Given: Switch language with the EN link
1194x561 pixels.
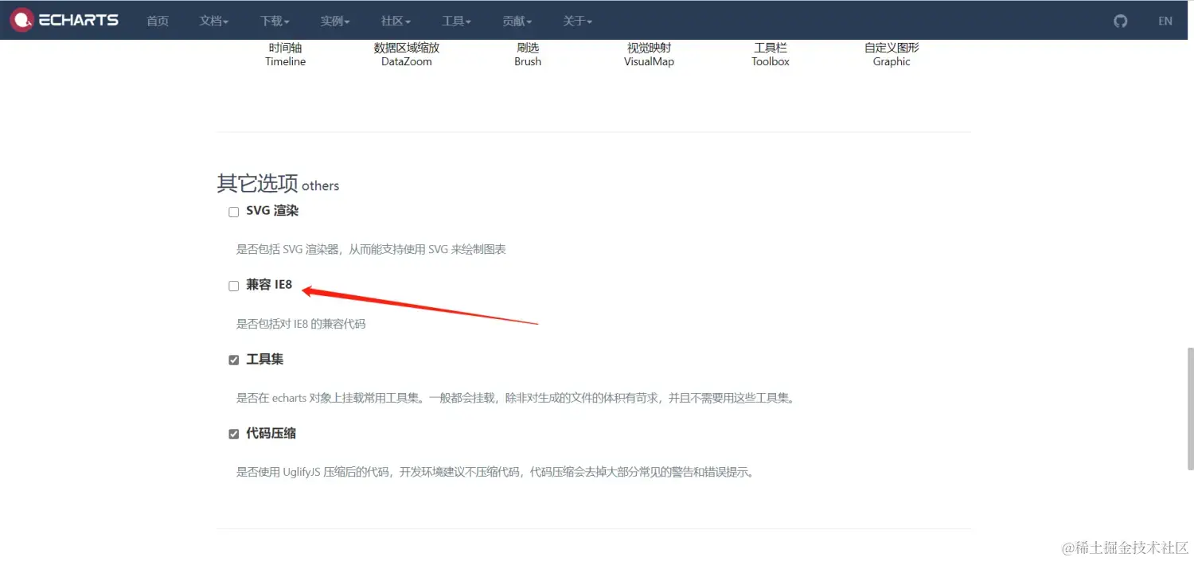Looking at the screenshot, I should point(1165,21).
